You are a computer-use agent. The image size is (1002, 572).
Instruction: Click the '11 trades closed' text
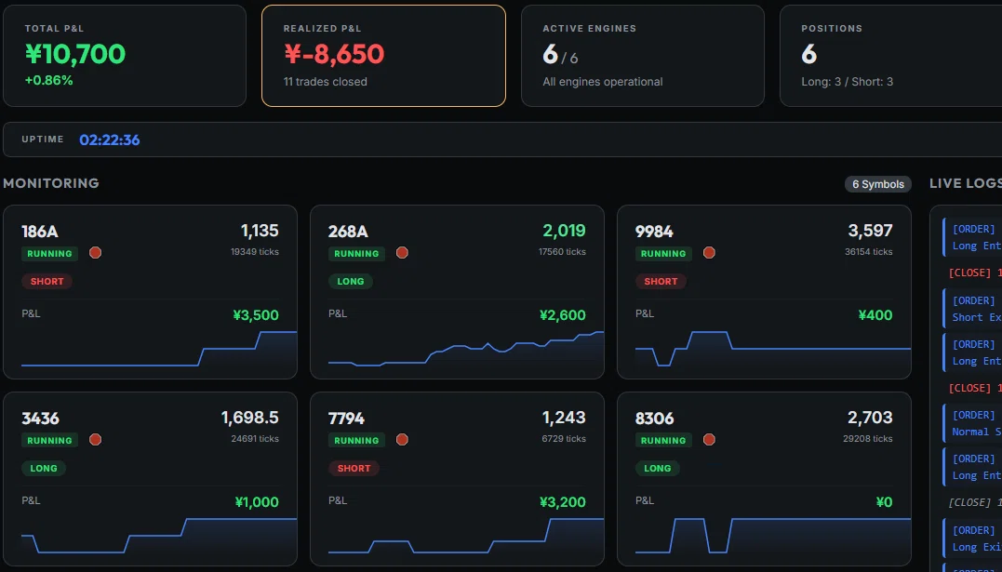point(326,82)
